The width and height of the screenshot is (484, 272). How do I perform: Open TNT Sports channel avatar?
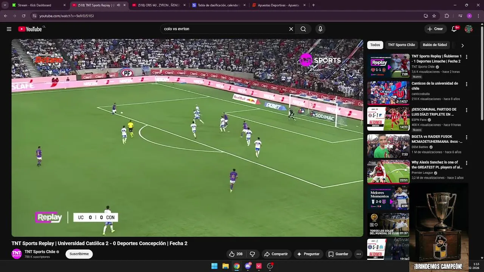click(x=17, y=254)
